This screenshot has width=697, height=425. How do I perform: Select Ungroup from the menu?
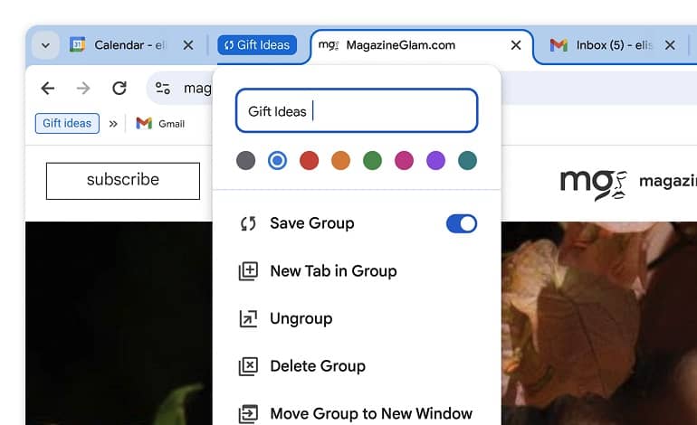click(x=357, y=318)
